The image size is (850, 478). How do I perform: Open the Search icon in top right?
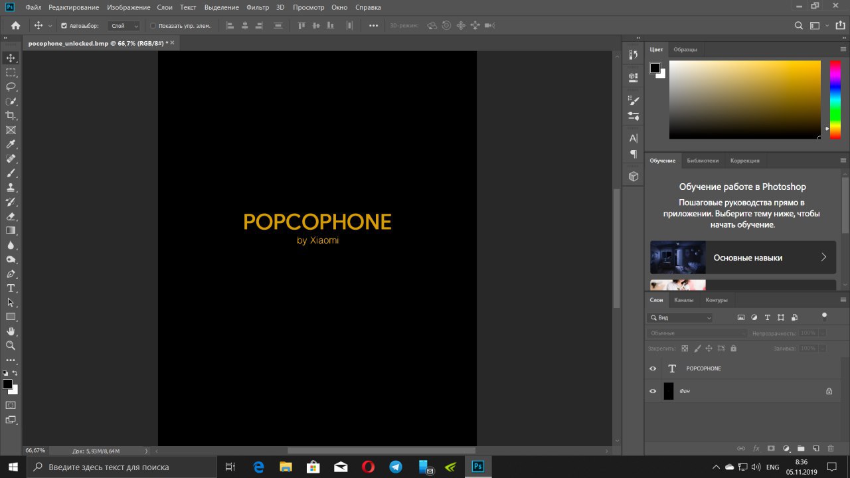(800, 26)
